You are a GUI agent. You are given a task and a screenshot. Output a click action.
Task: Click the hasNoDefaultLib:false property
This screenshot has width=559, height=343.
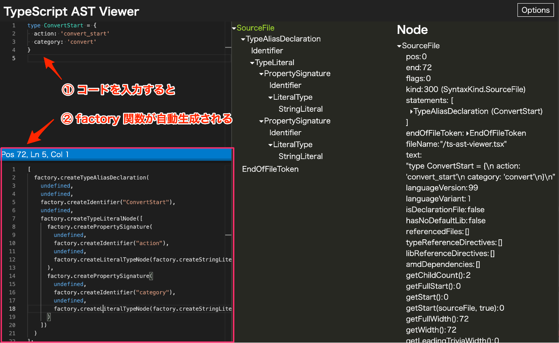coord(446,221)
